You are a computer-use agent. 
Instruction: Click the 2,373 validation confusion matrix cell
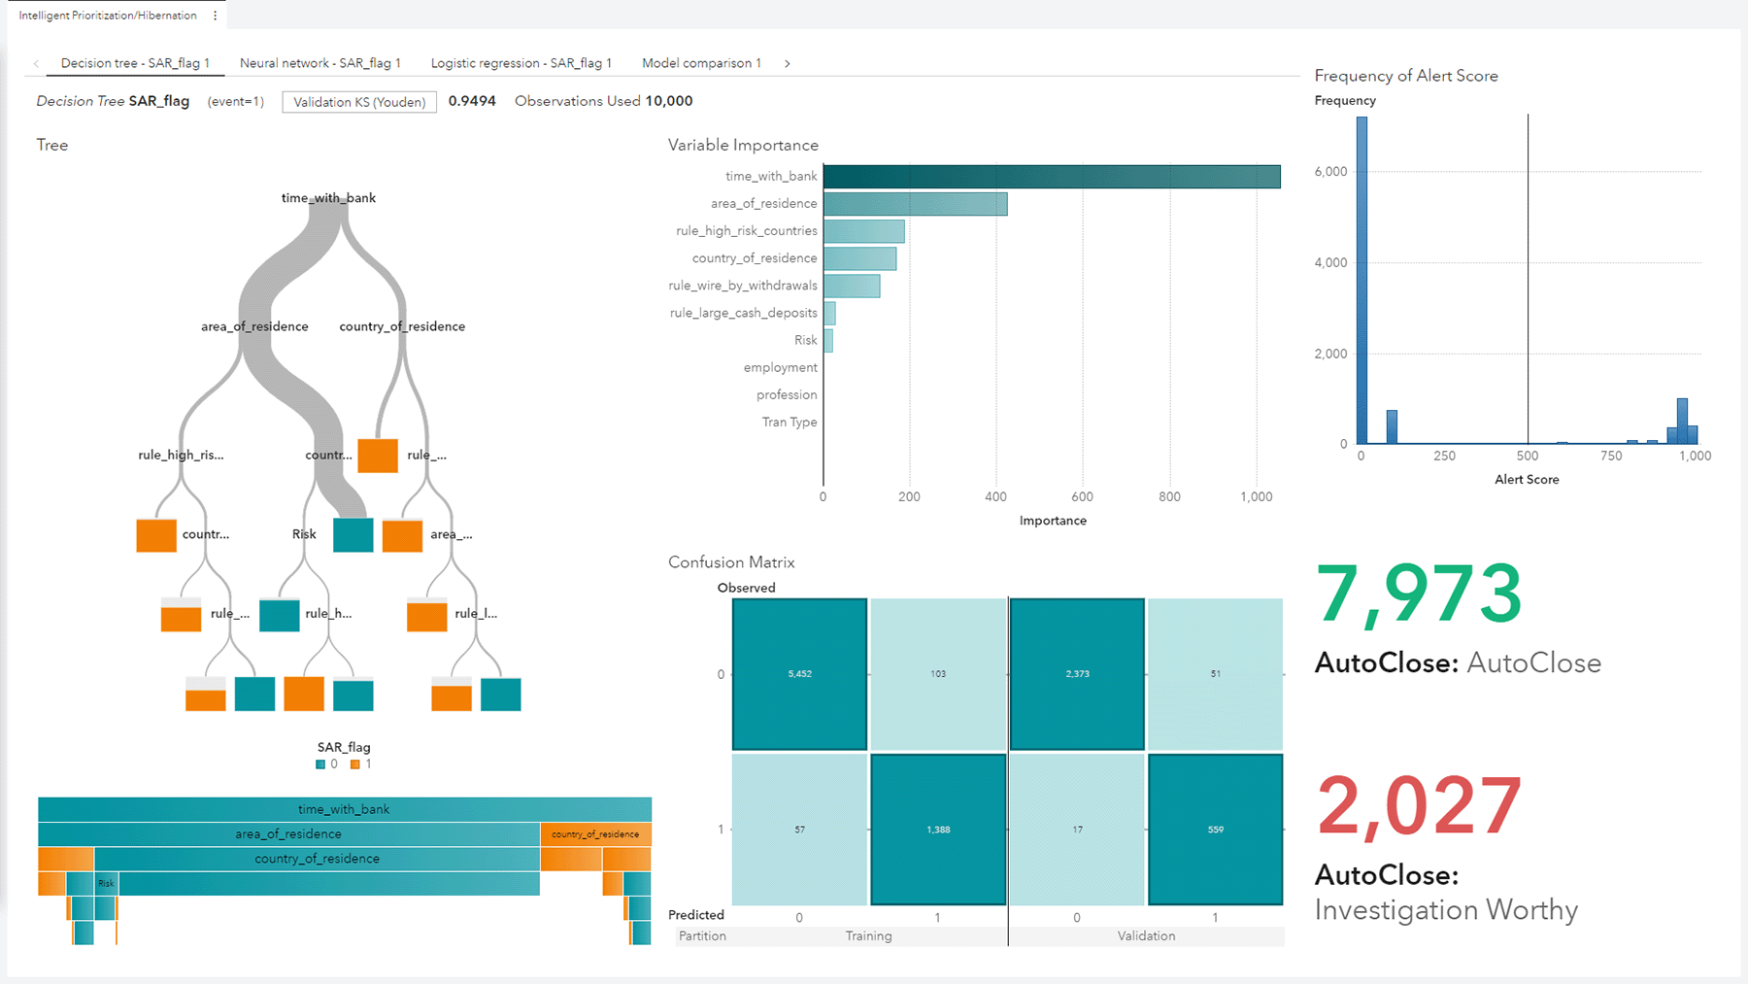pos(1077,674)
